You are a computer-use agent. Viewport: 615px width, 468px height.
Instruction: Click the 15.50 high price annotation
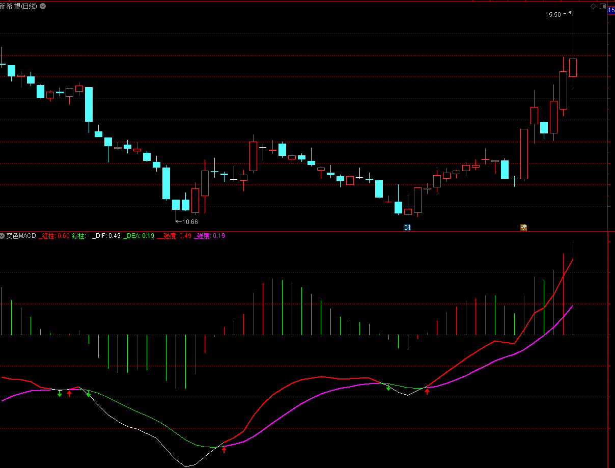(553, 15)
